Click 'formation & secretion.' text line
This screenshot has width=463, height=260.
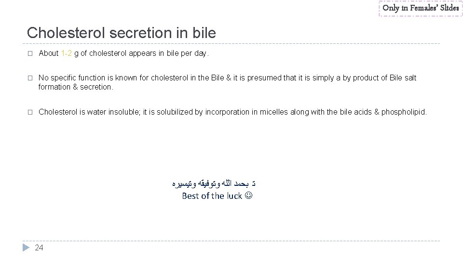tap(76, 87)
